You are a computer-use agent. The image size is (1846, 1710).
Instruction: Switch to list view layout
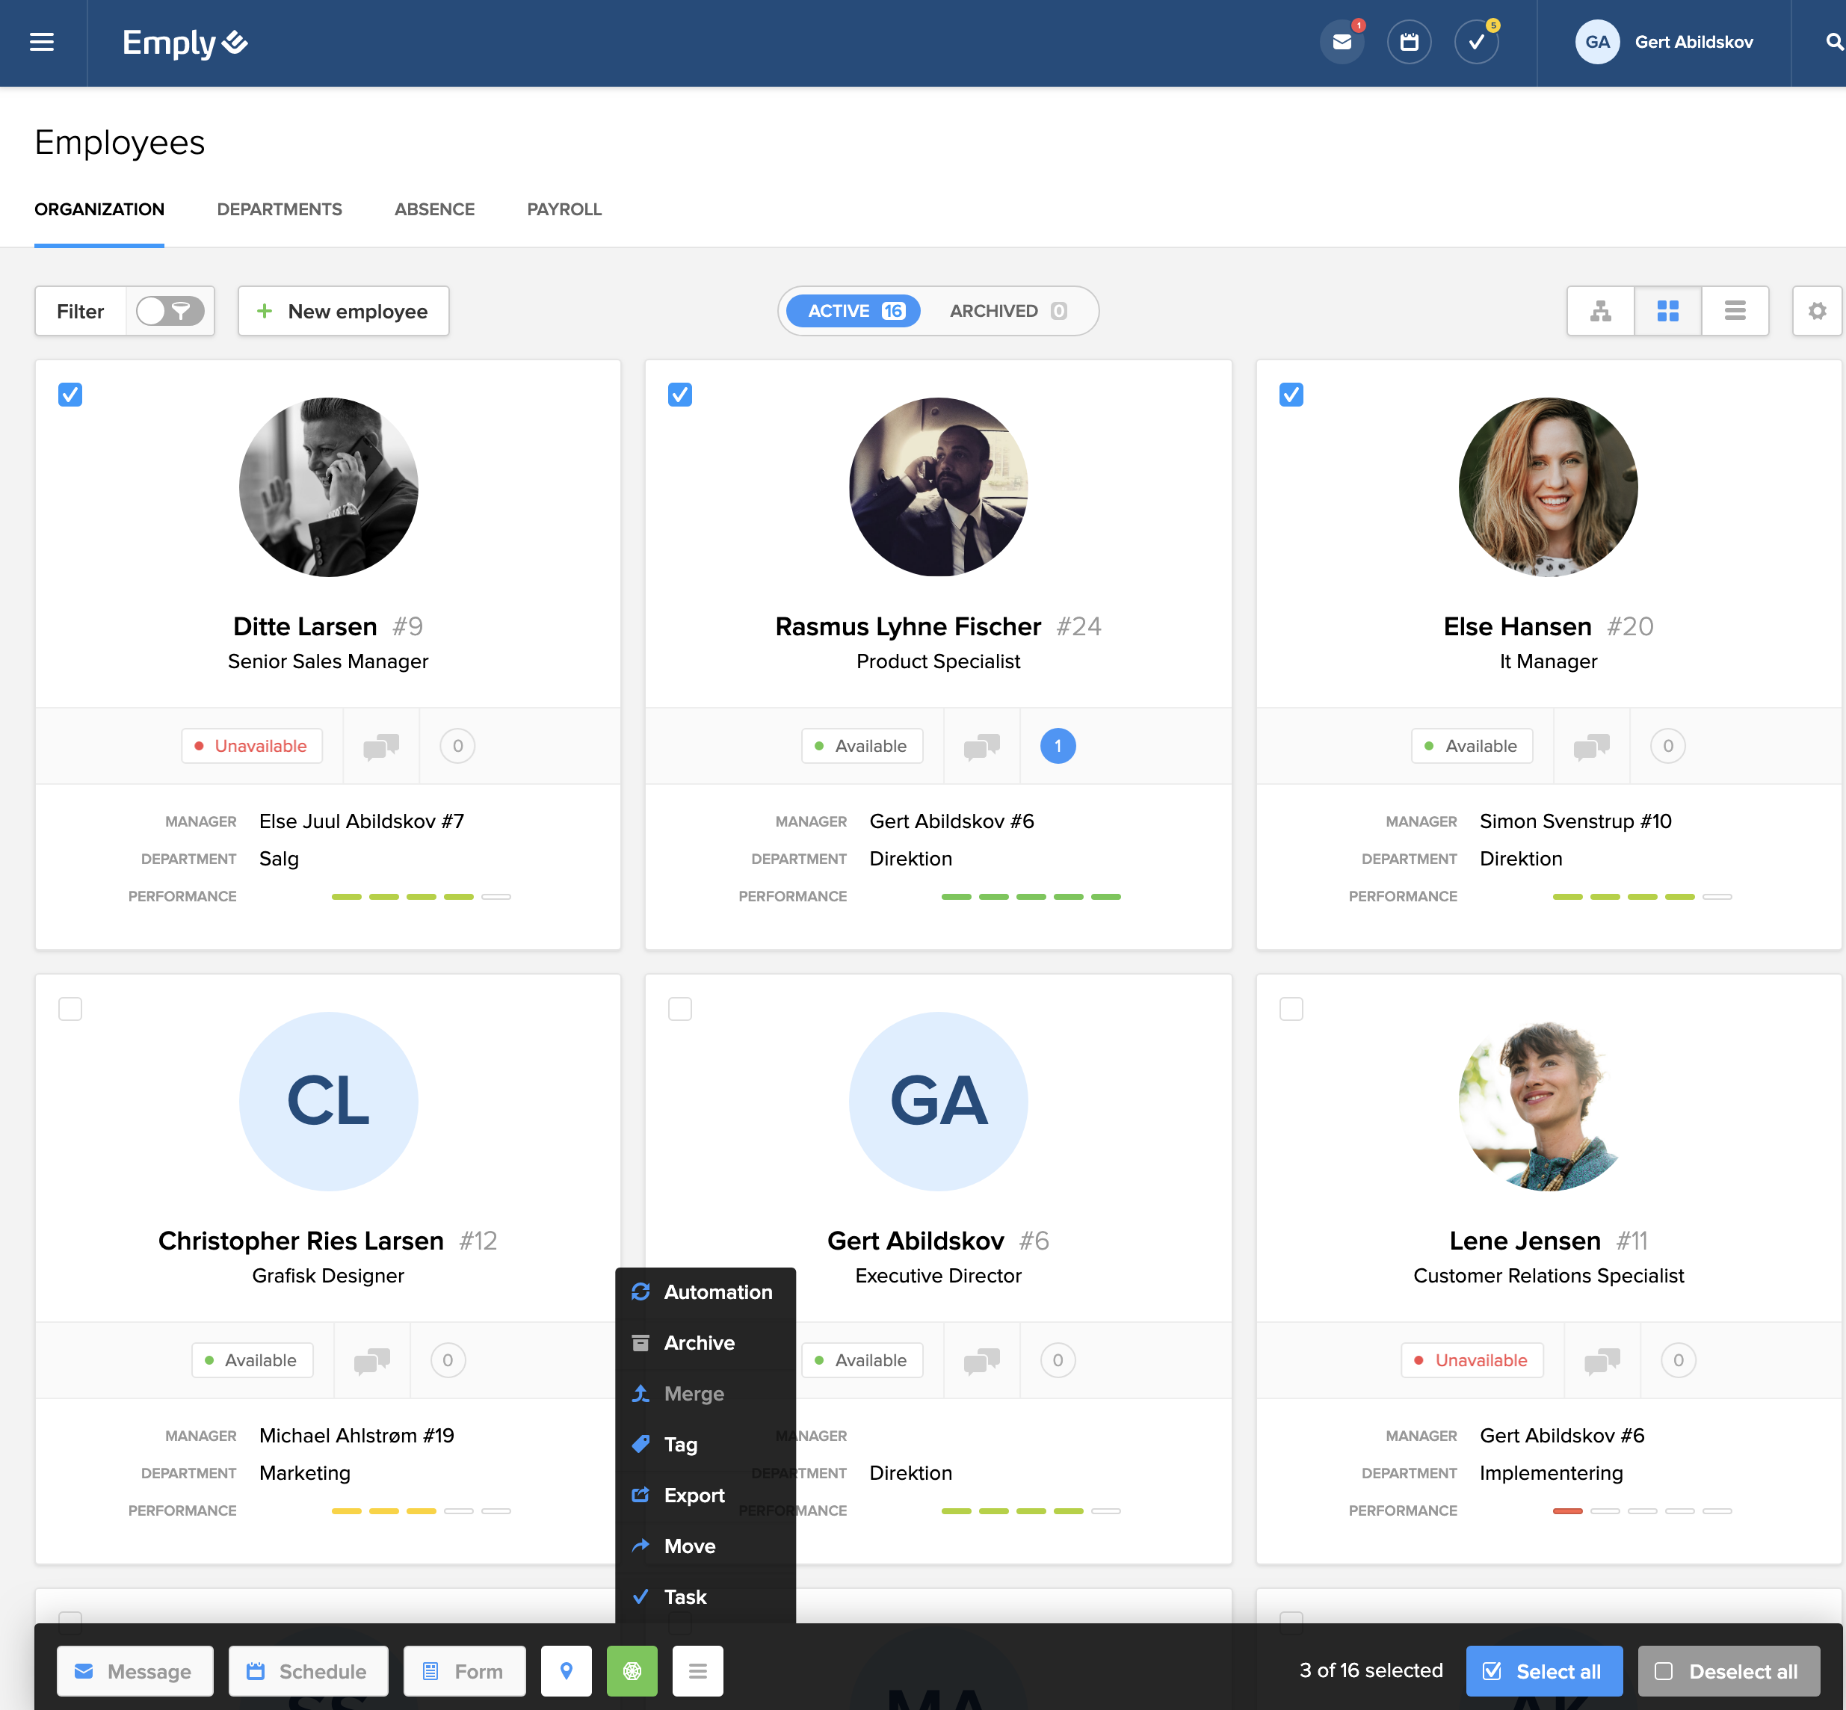click(x=1734, y=311)
